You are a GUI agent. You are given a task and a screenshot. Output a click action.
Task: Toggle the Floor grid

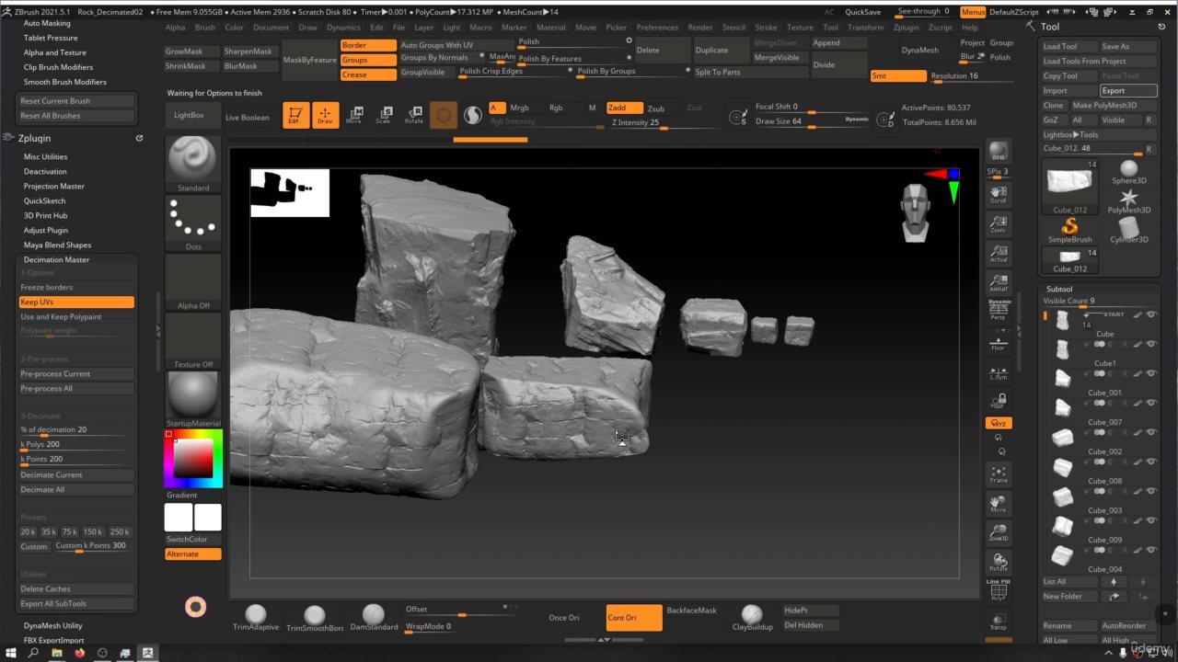point(999,342)
